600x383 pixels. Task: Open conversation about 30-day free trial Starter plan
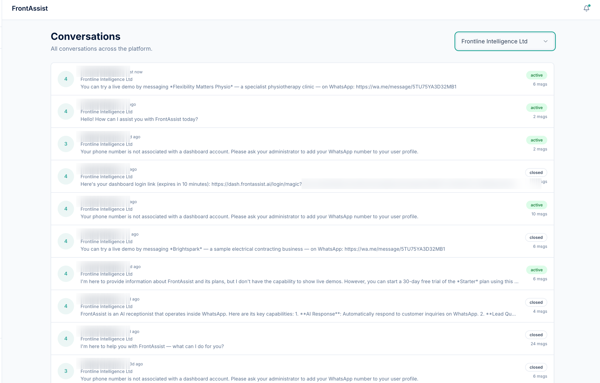tap(302, 274)
